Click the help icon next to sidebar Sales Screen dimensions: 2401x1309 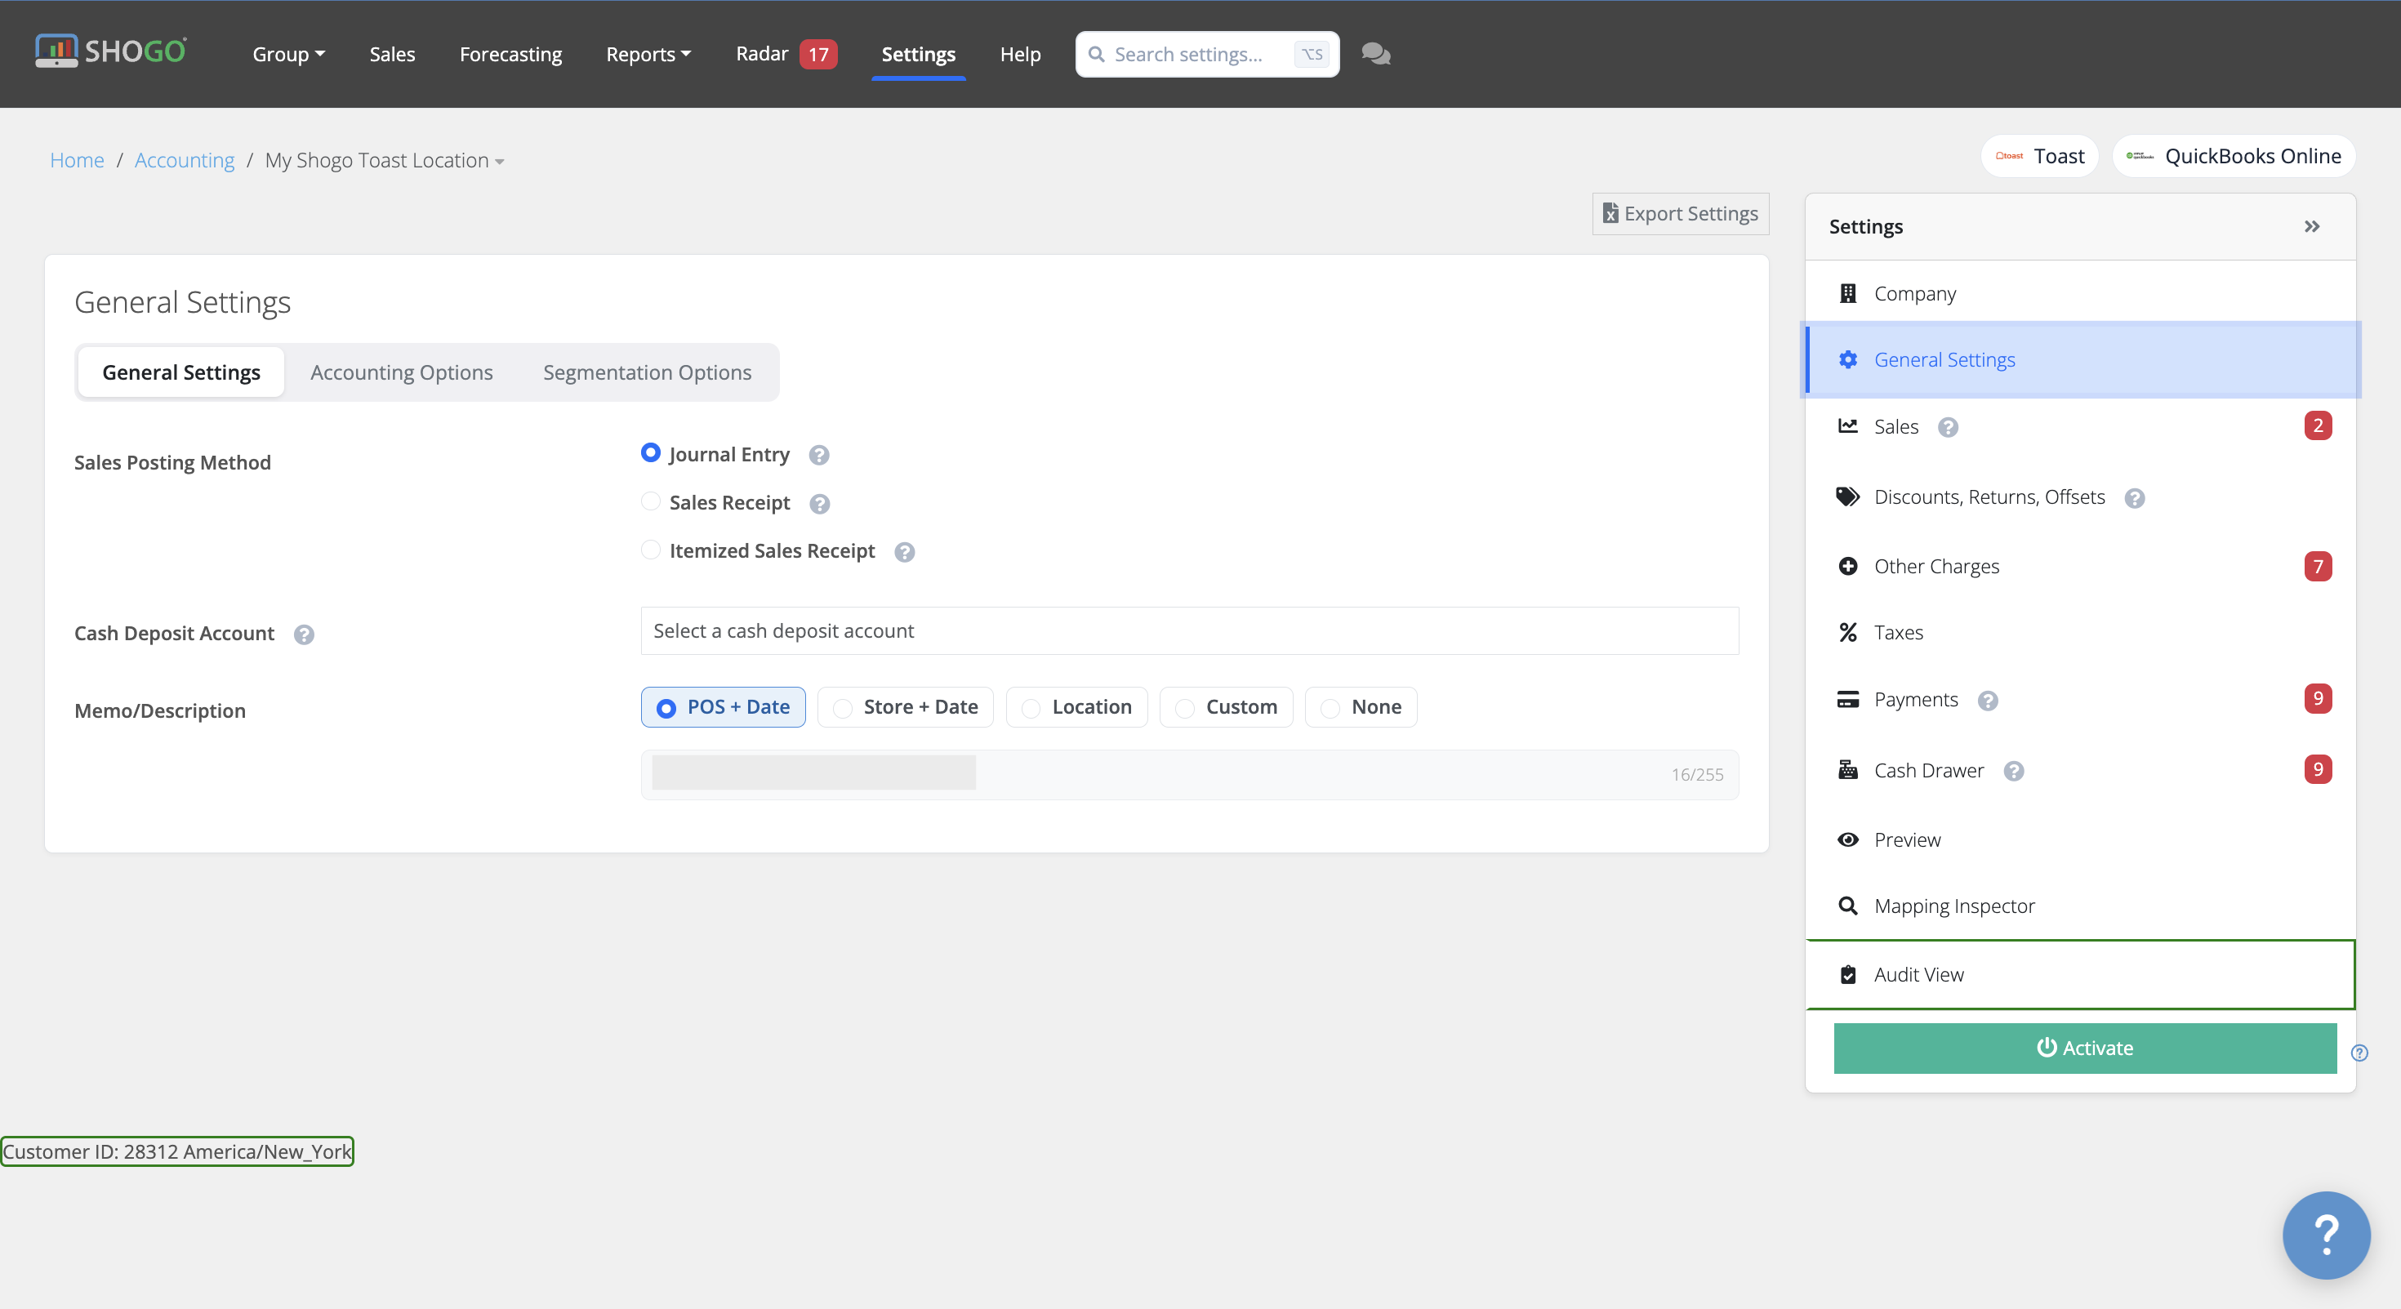(x=1948, y=427)
